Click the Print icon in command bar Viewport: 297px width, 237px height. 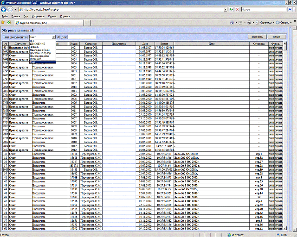(250, 22)
